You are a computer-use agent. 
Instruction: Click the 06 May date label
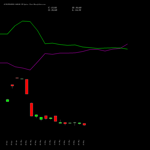(x=31, y=142)
